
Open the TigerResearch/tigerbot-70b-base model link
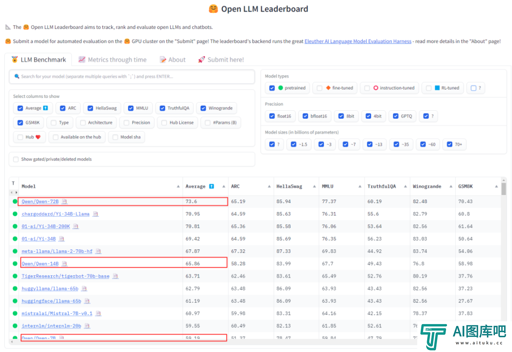click(65, 276)
